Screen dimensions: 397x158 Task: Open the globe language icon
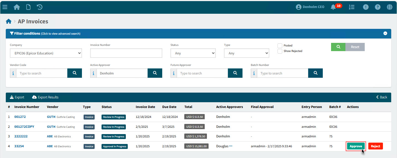pyautogui.click(x=390, y=7)
